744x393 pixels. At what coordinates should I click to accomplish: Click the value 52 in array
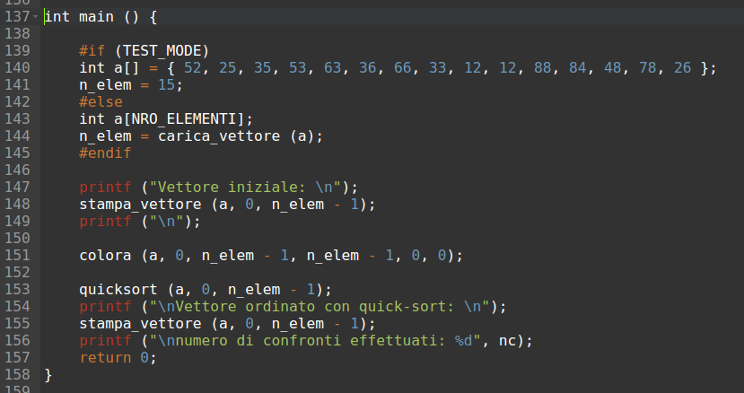193,68
